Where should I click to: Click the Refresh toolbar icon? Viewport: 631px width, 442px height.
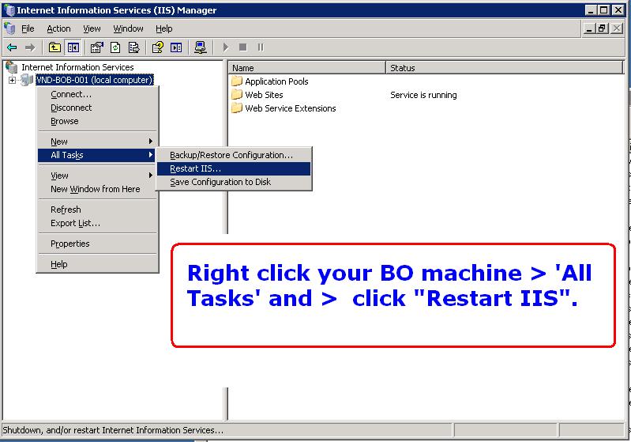click(x=115, y=47)
